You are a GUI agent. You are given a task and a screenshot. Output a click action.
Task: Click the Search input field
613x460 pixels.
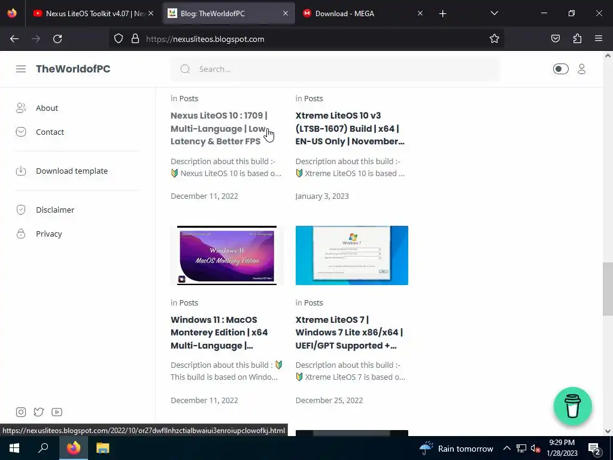(335, 69)
